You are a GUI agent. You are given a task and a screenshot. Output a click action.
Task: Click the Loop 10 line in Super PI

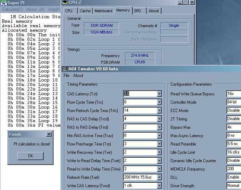click(33, 80)
